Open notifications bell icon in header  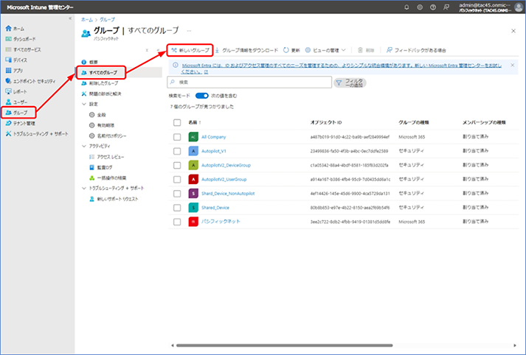tap(406, 7)
